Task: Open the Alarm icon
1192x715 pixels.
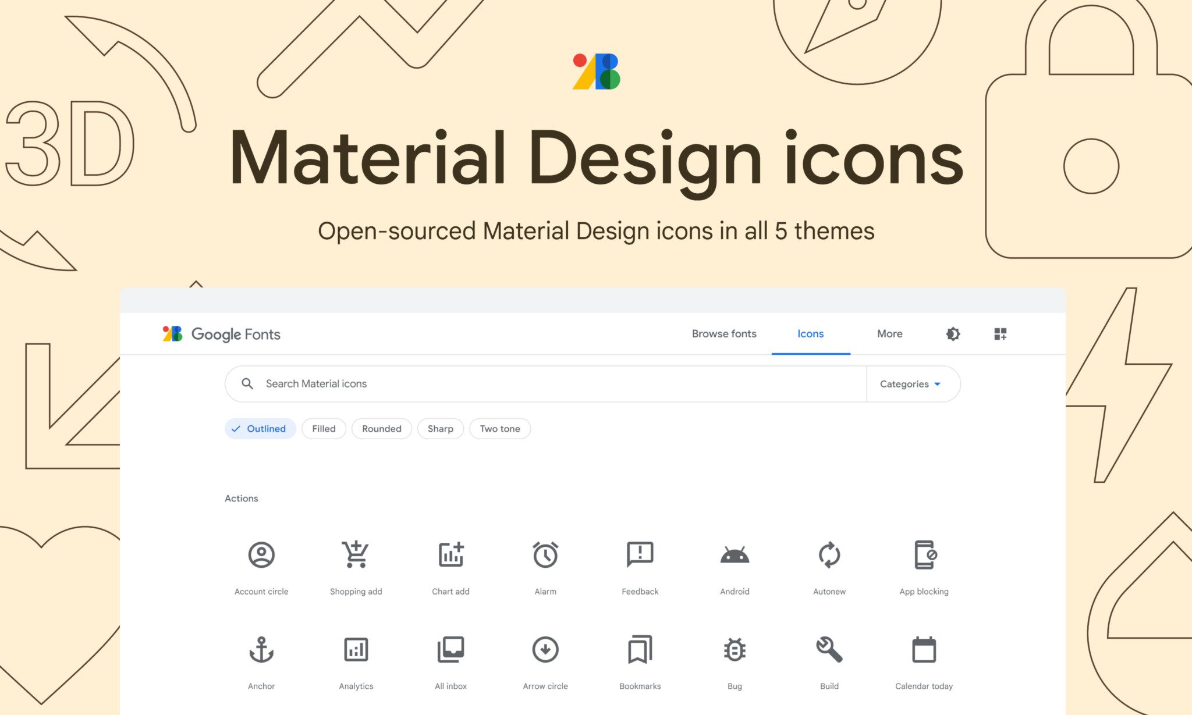Action: coord(545,554)
